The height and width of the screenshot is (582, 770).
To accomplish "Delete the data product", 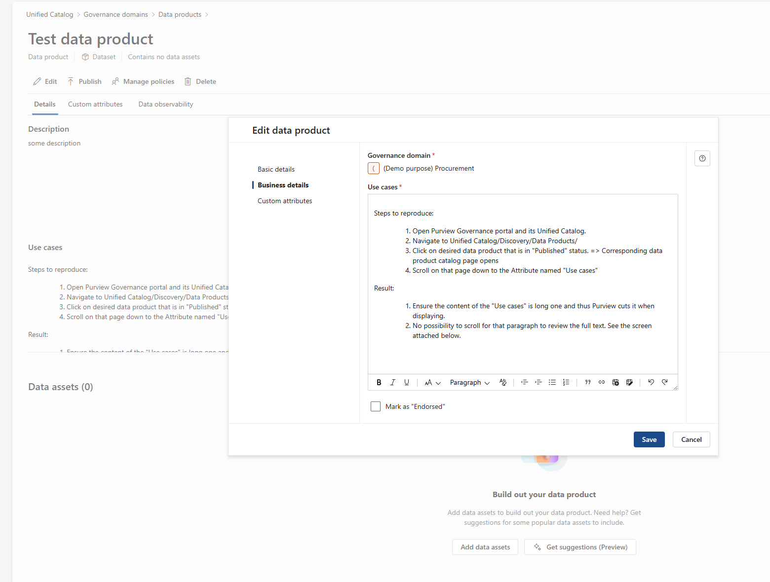I will pyautogui.click(x=200, y=81).
